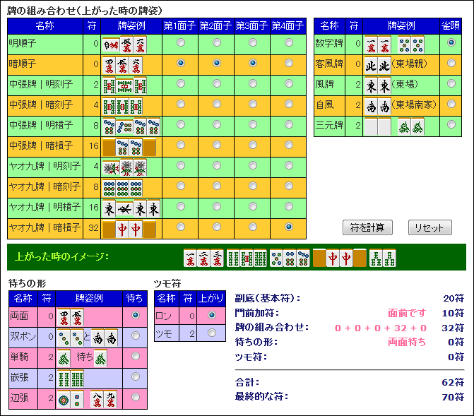Click the 両面 wait example tiles
The image size is (474, 416).
tap(70, 317)
